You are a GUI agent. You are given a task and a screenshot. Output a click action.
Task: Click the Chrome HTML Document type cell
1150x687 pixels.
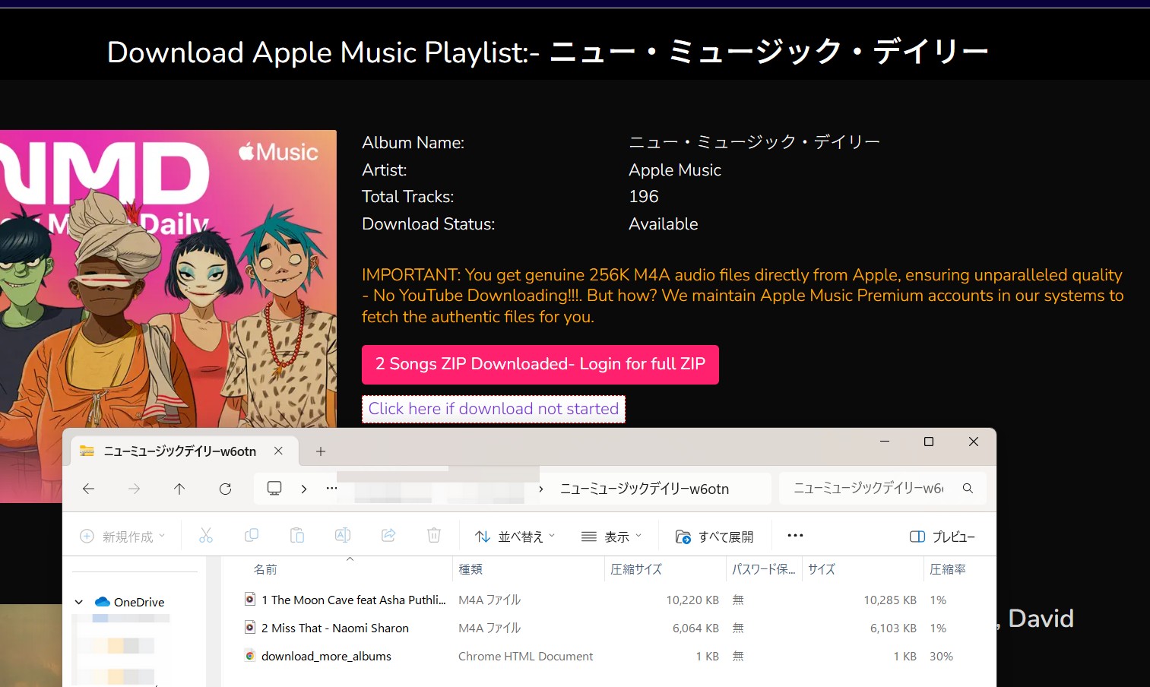(x=525, y=656)
